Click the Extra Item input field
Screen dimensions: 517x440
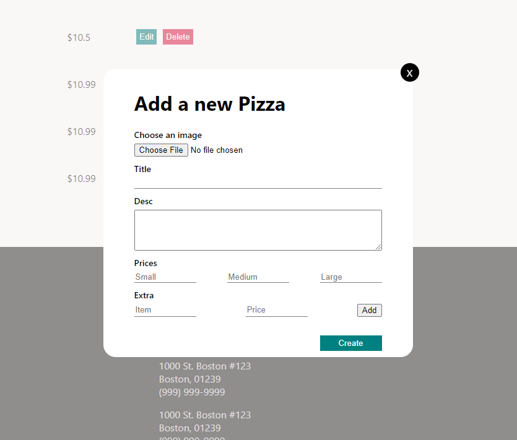165,309
